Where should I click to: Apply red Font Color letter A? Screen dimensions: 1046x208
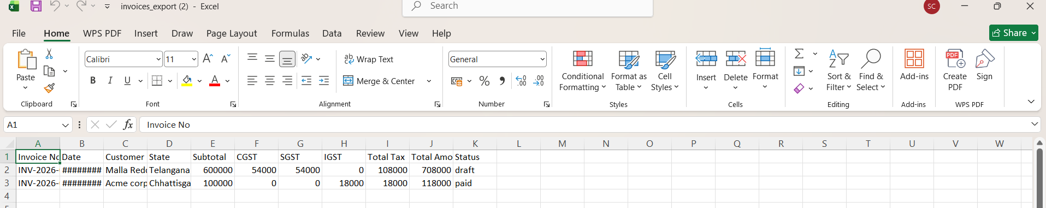coord(215,81)
